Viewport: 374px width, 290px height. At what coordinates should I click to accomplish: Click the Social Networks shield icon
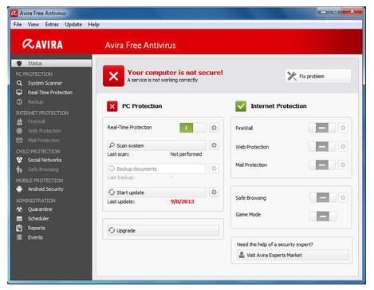tap(19, 160)
